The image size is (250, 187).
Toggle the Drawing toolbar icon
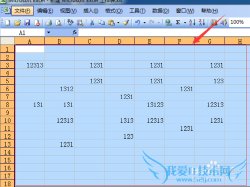coord(223,22)
